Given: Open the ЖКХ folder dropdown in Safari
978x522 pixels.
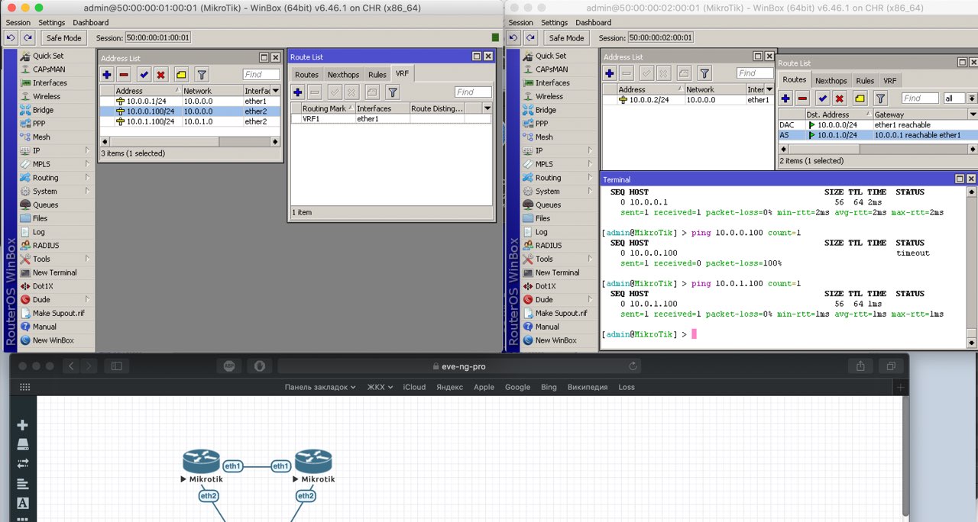Looking at the screenshot, I should pos(380,387).
